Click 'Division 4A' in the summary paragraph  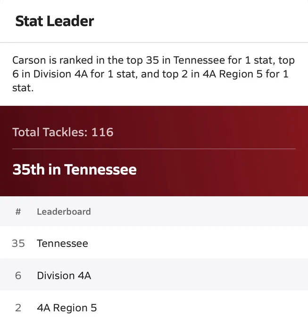[60, 74]
